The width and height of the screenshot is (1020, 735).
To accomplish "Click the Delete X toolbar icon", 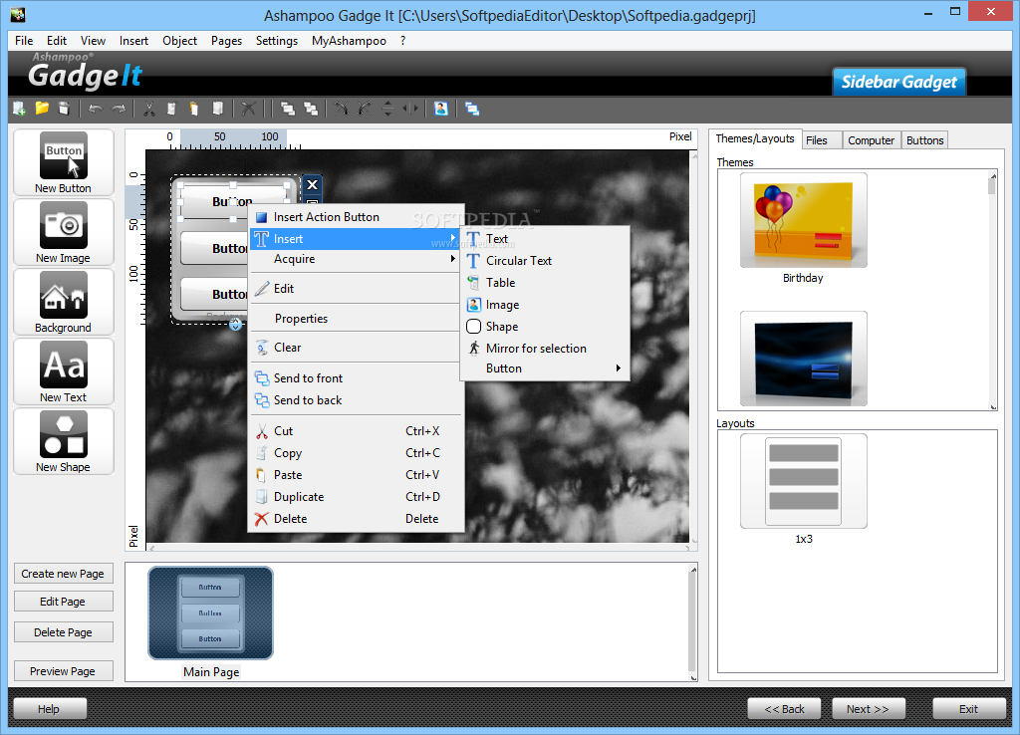I will (248, 109).
